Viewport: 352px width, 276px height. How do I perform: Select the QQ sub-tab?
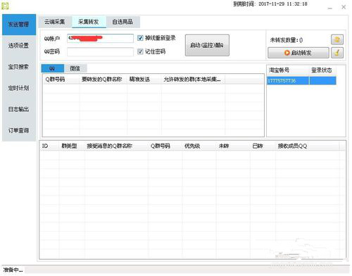[x=52, y=68]
